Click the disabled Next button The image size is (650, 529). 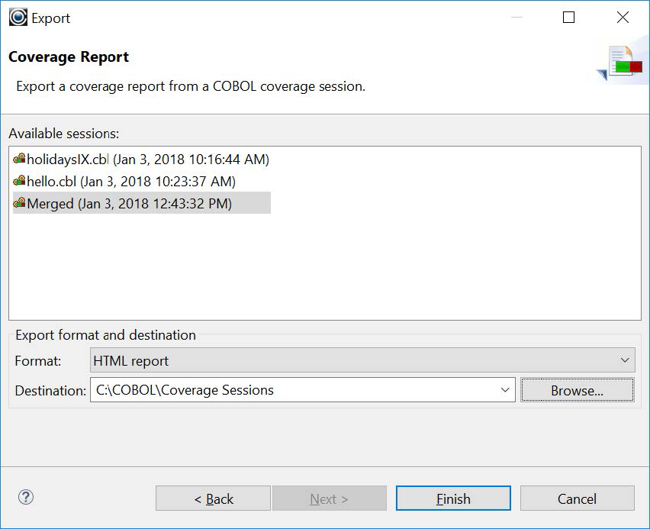(x=329, y=498)
